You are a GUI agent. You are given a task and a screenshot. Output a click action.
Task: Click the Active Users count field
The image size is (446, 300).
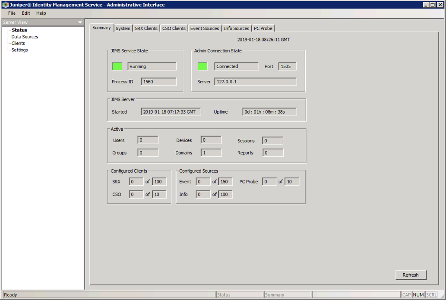click(x=148, y=140)
